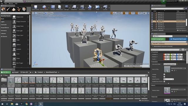This screenshot has width=188, height=106.
Task: Open the Help menu
Action: click(x=16, y=4)
